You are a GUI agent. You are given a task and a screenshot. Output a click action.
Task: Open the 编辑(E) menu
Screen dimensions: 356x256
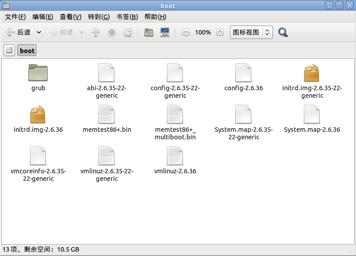[x=43, y=17]
